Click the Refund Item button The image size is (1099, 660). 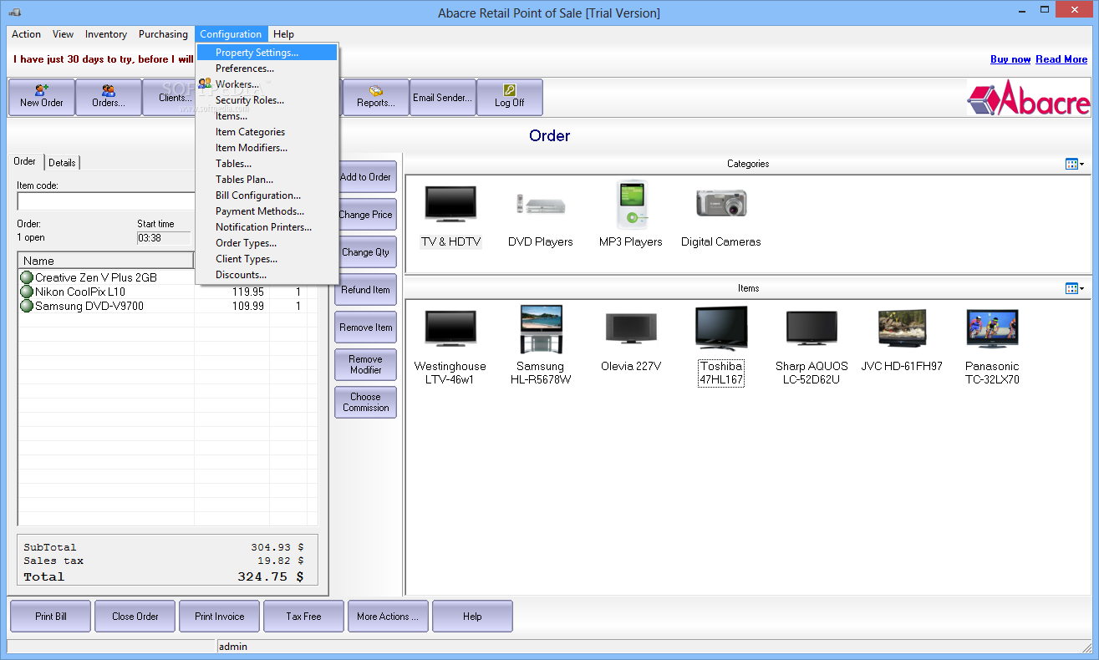(366, 290)
